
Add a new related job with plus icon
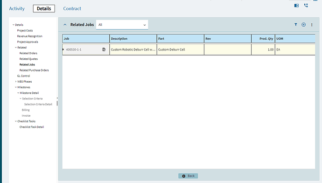point(303,25)
